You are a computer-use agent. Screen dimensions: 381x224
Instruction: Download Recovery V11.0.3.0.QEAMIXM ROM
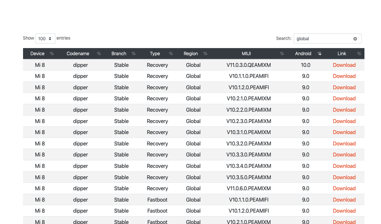[344, 65]
